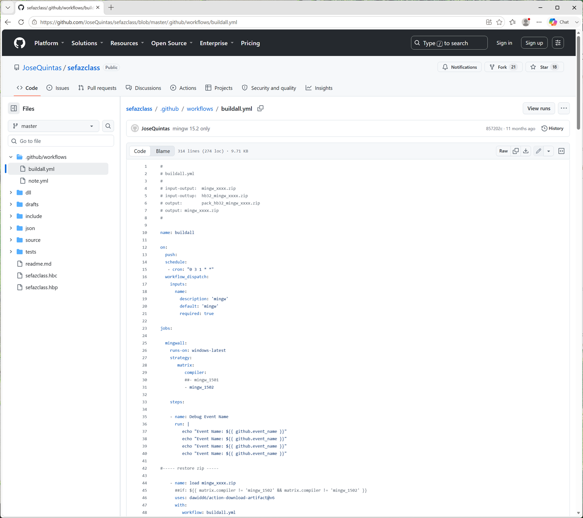Image resolution: width=583 pixels, height=518 pixels.
Task: Open browser favorites list icon
Action: coord(513,22)
